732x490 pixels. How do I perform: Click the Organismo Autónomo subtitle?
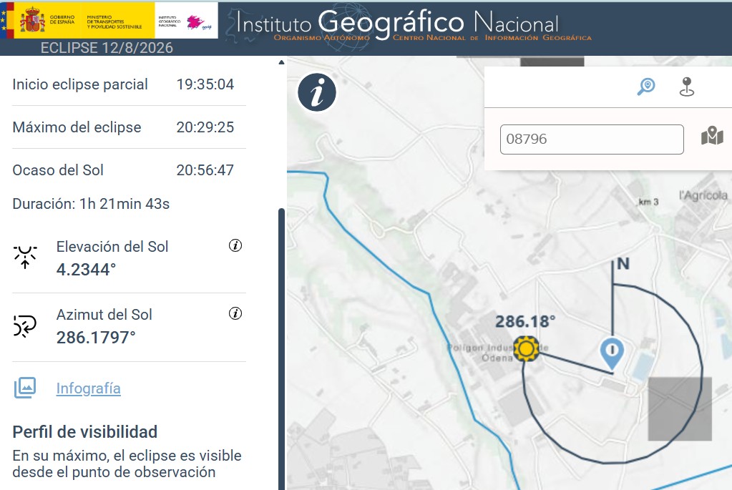321,38
